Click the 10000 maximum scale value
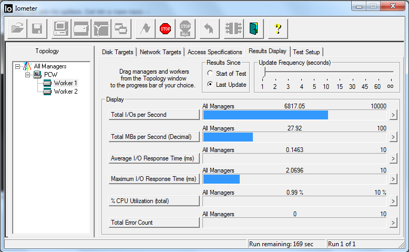 [x=379, y=106]
